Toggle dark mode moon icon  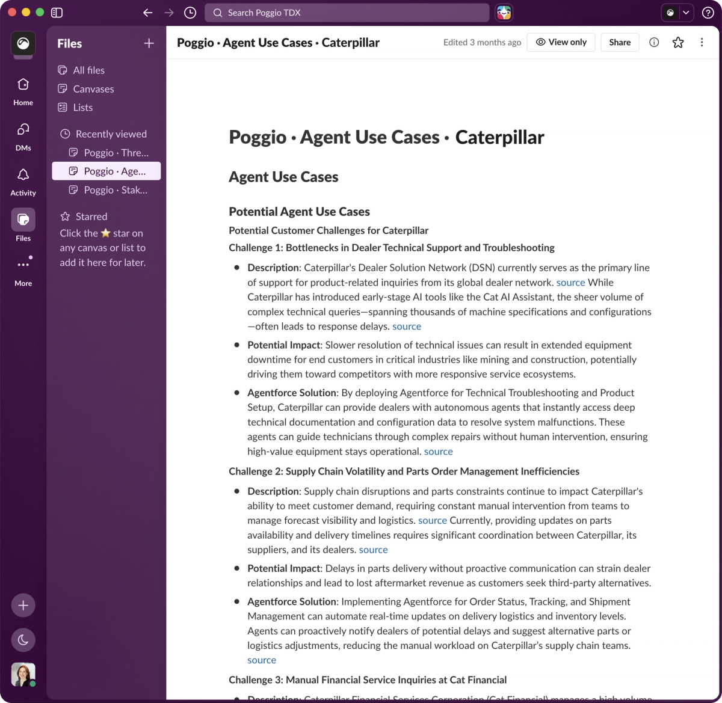pyautogui.click(x=23, y=640)
